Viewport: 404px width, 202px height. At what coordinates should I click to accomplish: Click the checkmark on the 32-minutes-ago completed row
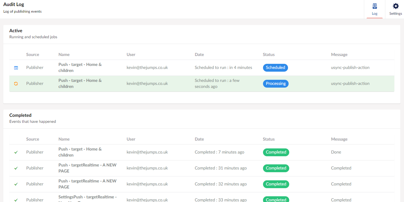[x=16, y=184]
